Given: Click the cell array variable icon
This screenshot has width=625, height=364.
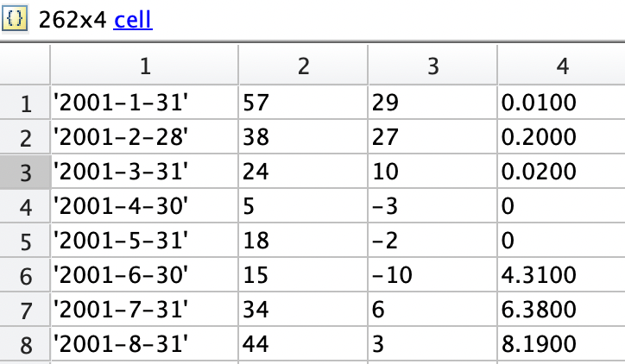Looking at the screenshot, I should click(x=15, y=18).
